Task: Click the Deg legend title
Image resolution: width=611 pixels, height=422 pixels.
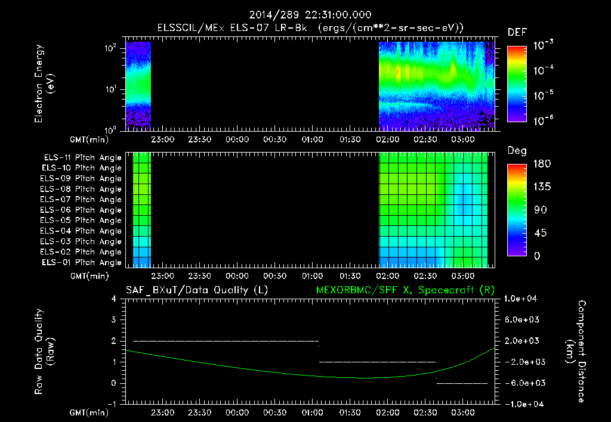Action: point(517,151)
